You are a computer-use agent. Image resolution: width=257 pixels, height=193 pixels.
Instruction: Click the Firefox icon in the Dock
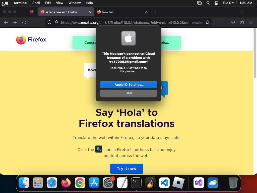[x=66, y=183]
